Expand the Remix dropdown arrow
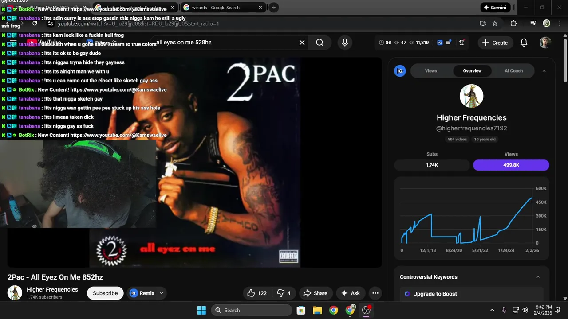Screen dimensions: 568x319 (x=162, y=293)
